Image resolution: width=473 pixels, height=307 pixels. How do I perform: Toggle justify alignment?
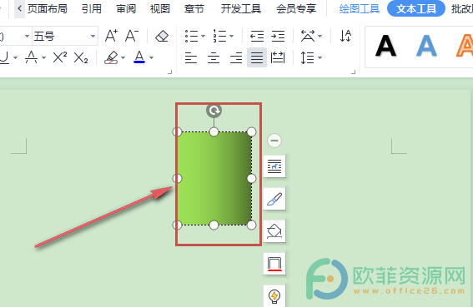257,57
